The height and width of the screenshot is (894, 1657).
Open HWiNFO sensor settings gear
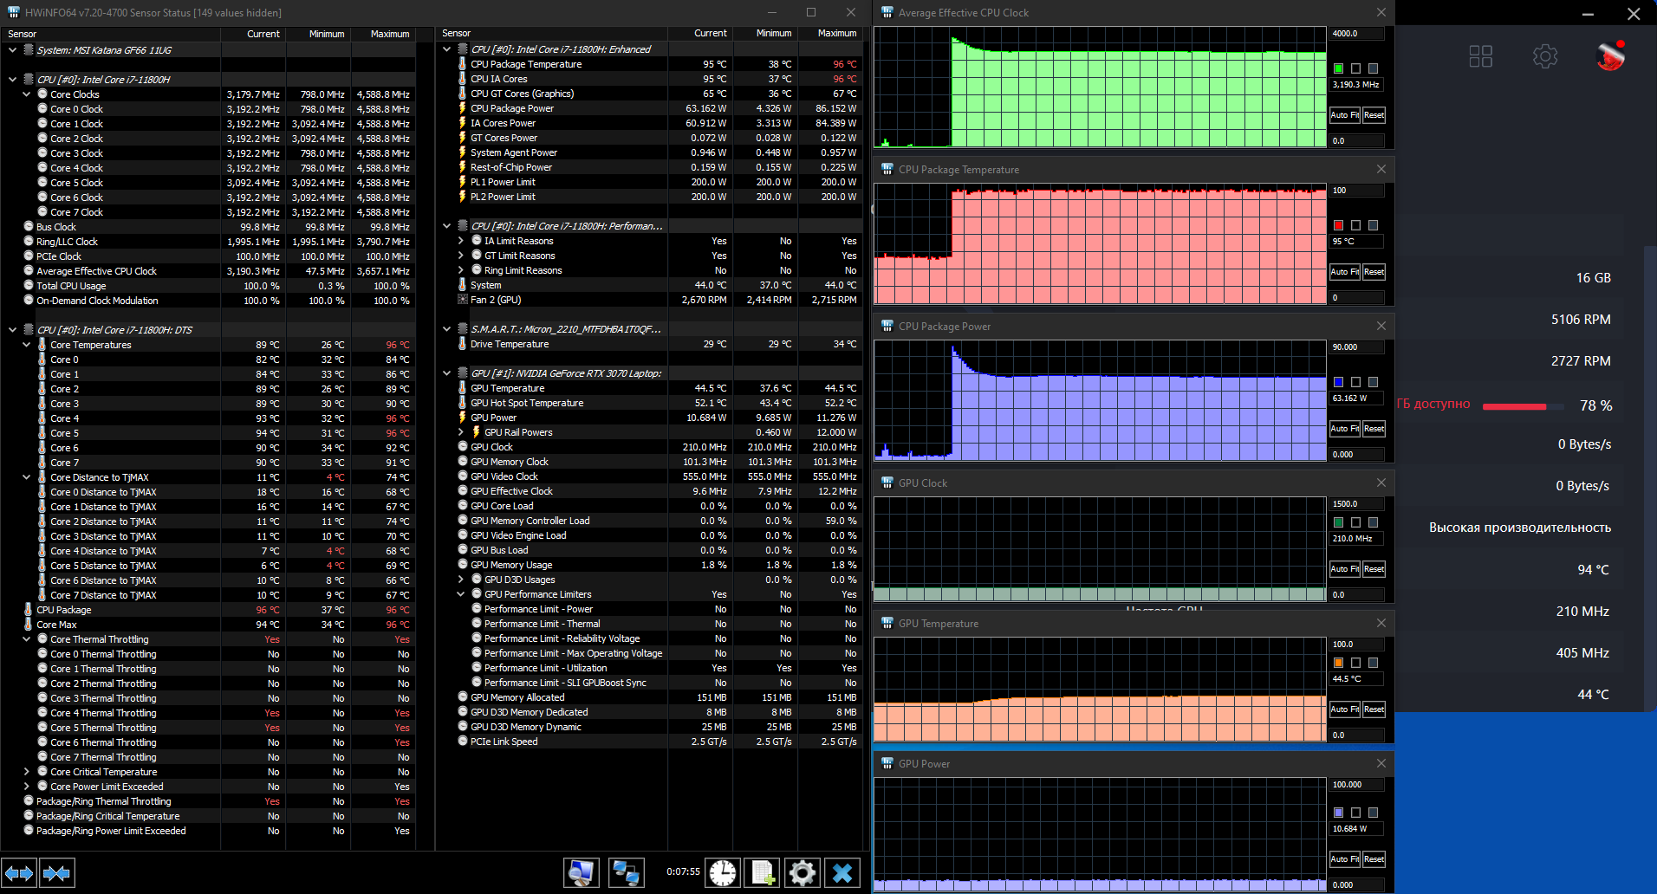click(803, 872)
